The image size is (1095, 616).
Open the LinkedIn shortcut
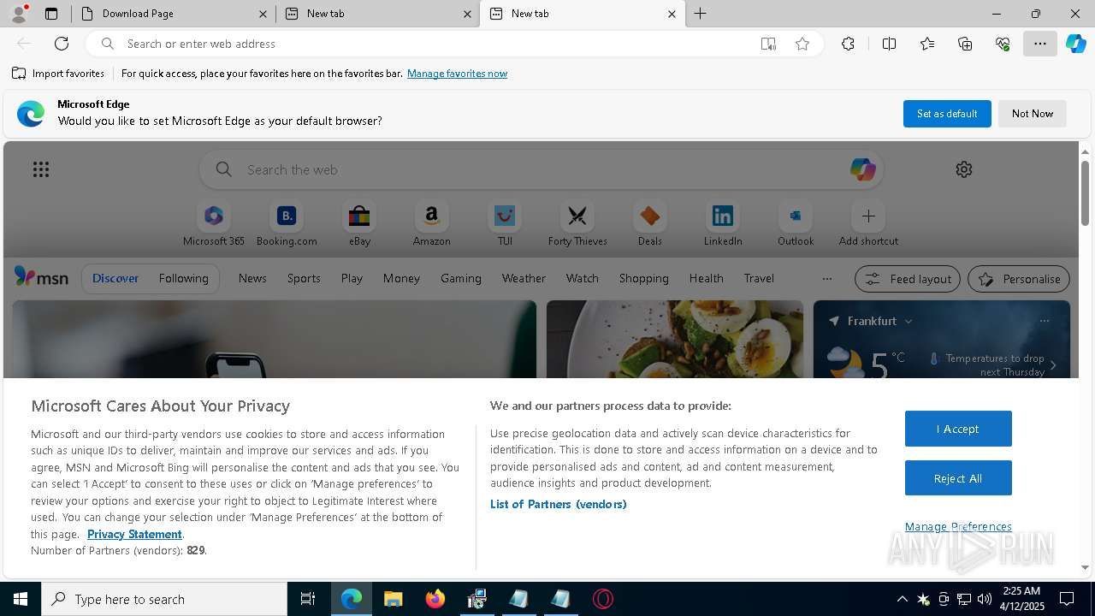point(723,224)
